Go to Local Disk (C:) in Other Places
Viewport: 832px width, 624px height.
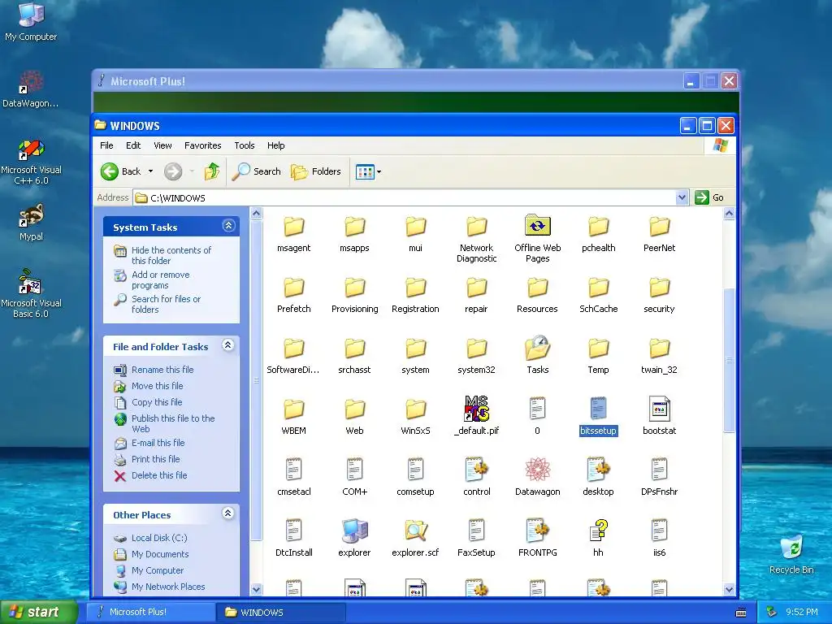159,538
